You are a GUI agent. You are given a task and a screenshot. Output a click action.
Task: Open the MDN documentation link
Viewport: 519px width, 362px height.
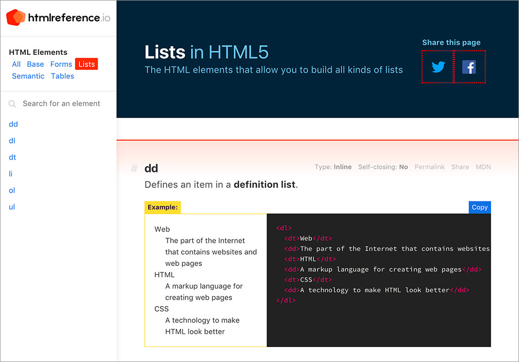click(483, 167)
